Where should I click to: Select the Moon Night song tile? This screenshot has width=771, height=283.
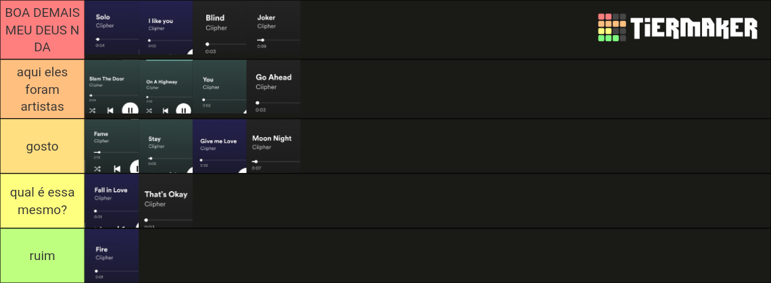tap(274, 146)
